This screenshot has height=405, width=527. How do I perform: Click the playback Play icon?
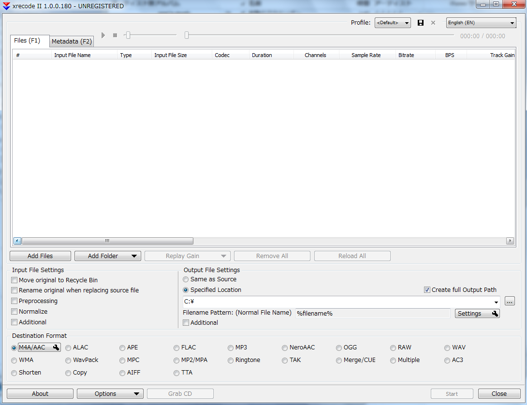(x=103, y=35)
